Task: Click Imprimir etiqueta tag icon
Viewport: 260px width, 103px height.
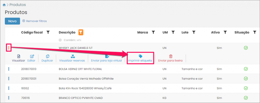Action: pyautogui.click(x=140, y=56)
